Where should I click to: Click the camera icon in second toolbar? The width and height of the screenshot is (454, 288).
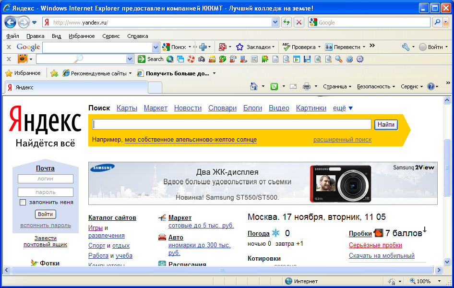click(x=202, y=59)
